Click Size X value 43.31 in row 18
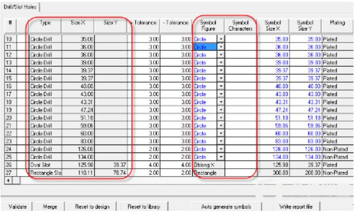The image size is (354, 216). coord(78,102)
